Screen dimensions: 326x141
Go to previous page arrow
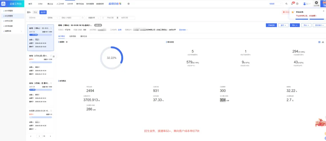click(x=31, y=136)
